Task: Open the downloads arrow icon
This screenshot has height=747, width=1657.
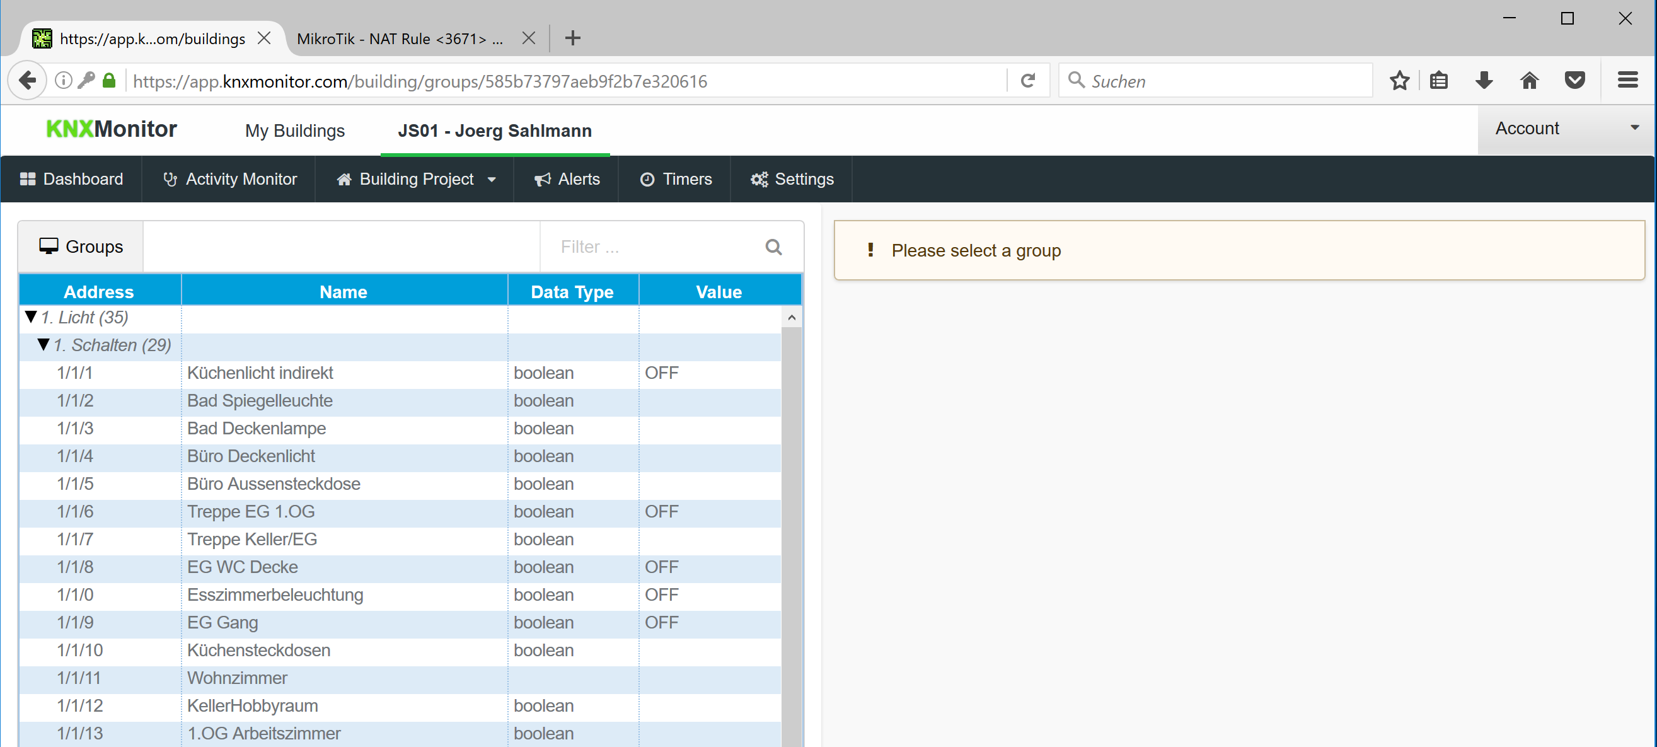Action: (x=1483, y=81)
